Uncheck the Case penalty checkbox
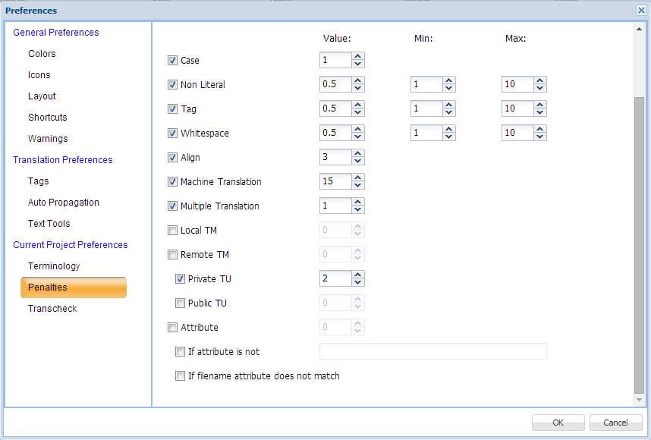651x440 pixels. click(x=172, y=60)
